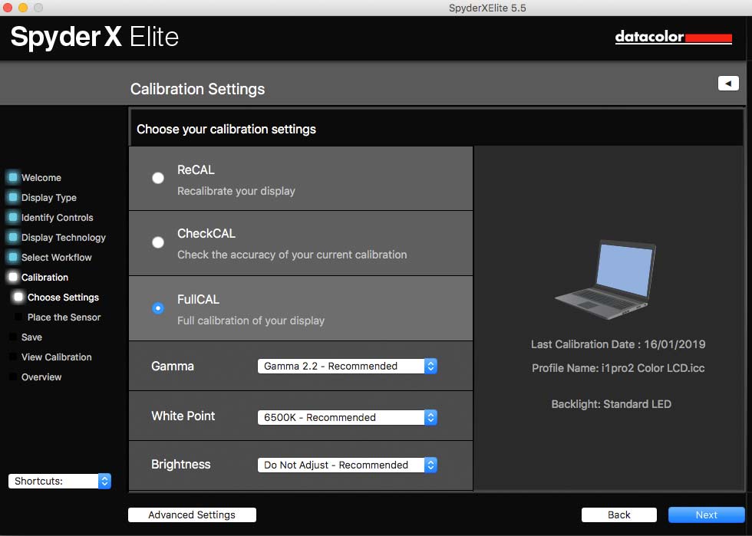Viewport: 752px width, 536px height.
Task: Click the Select Workflow step indicator icon
Action: click(x=13, y=258)
